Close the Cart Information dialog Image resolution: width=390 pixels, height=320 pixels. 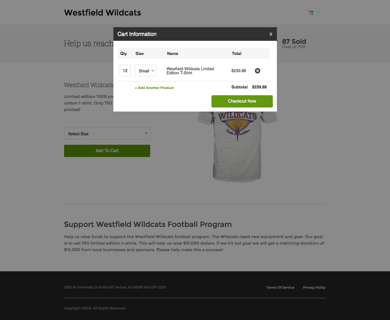[x=271, y=34]
